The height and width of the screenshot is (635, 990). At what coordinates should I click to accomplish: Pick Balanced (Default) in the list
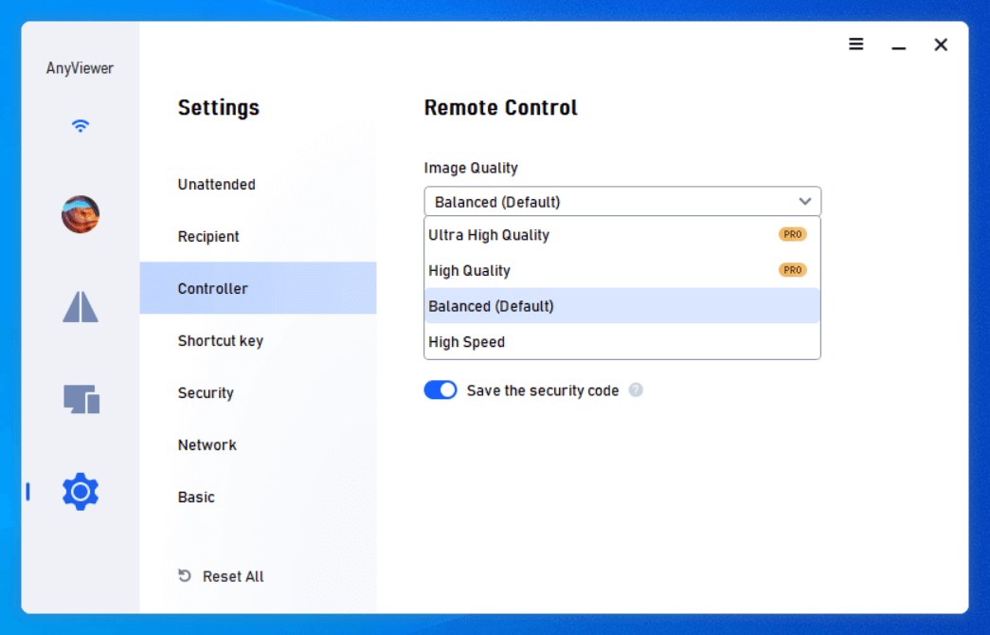tap(491, 306)
